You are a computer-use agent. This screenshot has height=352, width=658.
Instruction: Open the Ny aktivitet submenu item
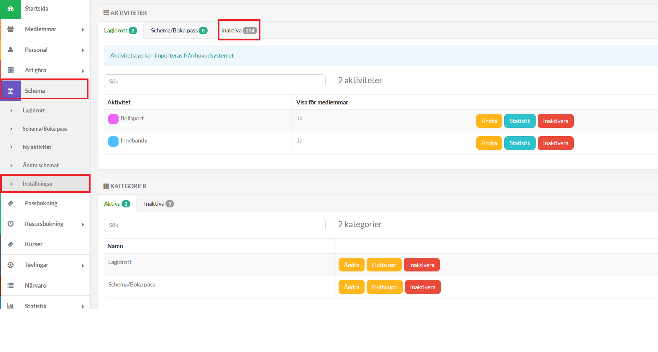click(37, 147)
